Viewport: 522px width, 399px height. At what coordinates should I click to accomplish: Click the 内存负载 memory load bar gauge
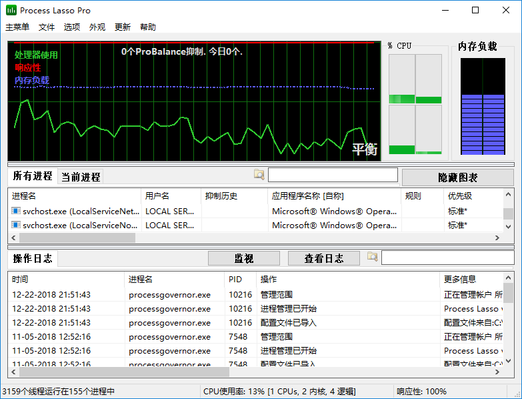click(x=483, y=106)
